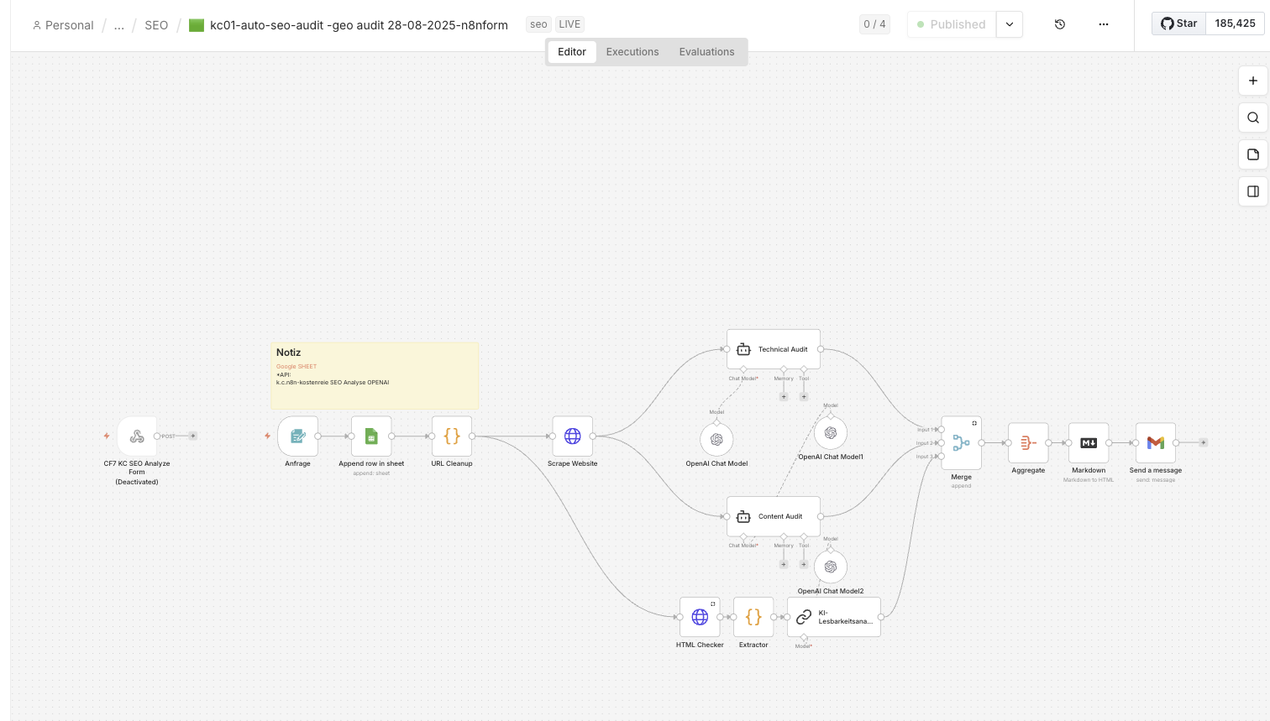
Task: Switch to the Editor tab
Action: [572, 52]
